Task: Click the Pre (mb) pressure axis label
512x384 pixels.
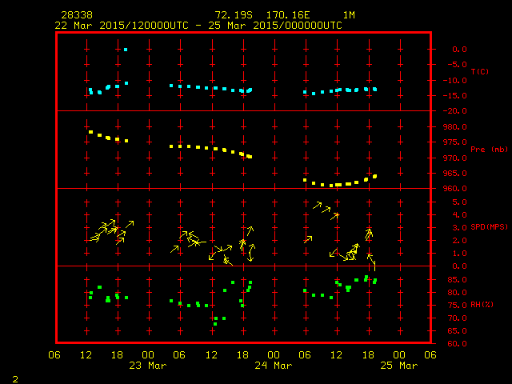Action: tap(489, 150)
